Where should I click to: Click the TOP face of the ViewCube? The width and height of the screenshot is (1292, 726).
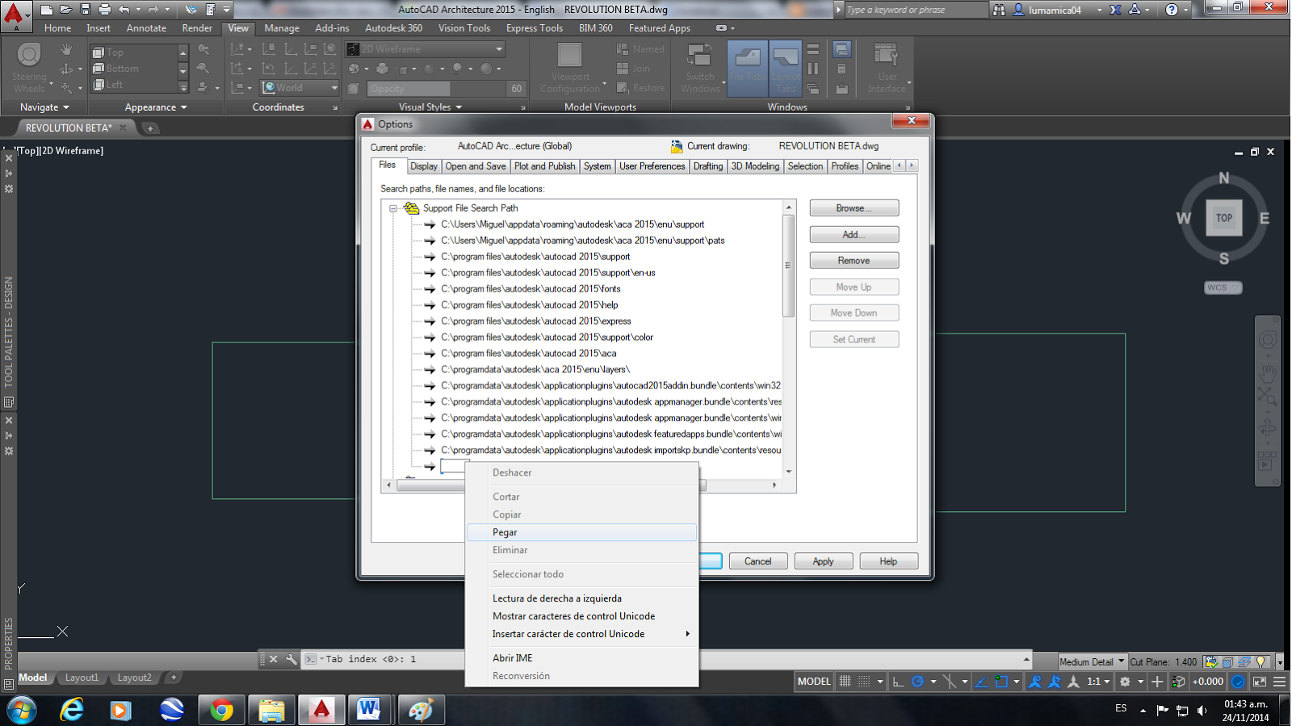pyautogui.click(x=1224, y=218)
